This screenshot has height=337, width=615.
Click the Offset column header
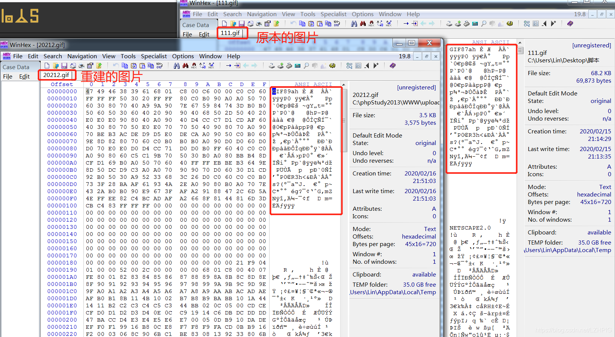point(62,85)
